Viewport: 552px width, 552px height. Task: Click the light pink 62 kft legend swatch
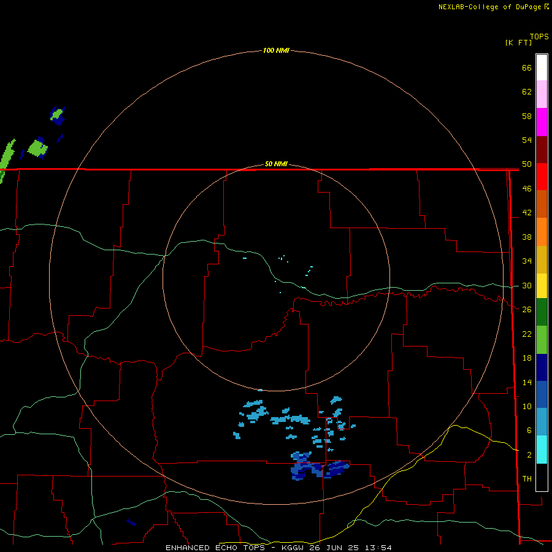point(542,94)
